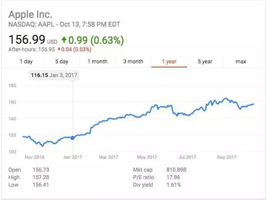Show the 3 month chart range
Screen dimensions: 267x200
(133, 62)
